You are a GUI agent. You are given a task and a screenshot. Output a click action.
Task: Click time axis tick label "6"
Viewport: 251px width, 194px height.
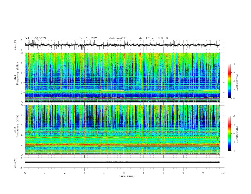[144, 173]
